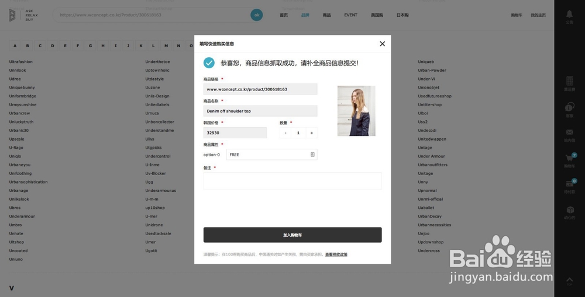Viewport: 585px width, 297px height.
Task: Open the Unboncollector brand link
Action: [160, 122]
